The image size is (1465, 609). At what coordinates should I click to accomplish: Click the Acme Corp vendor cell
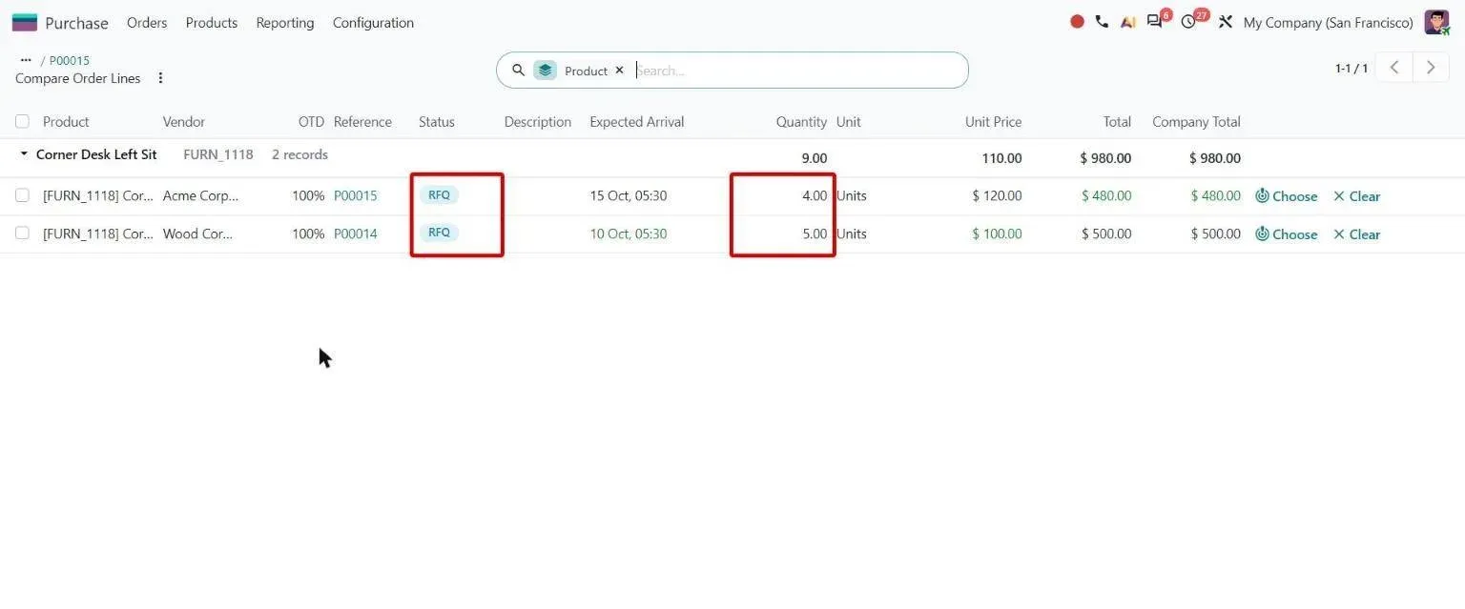point(201,195)
